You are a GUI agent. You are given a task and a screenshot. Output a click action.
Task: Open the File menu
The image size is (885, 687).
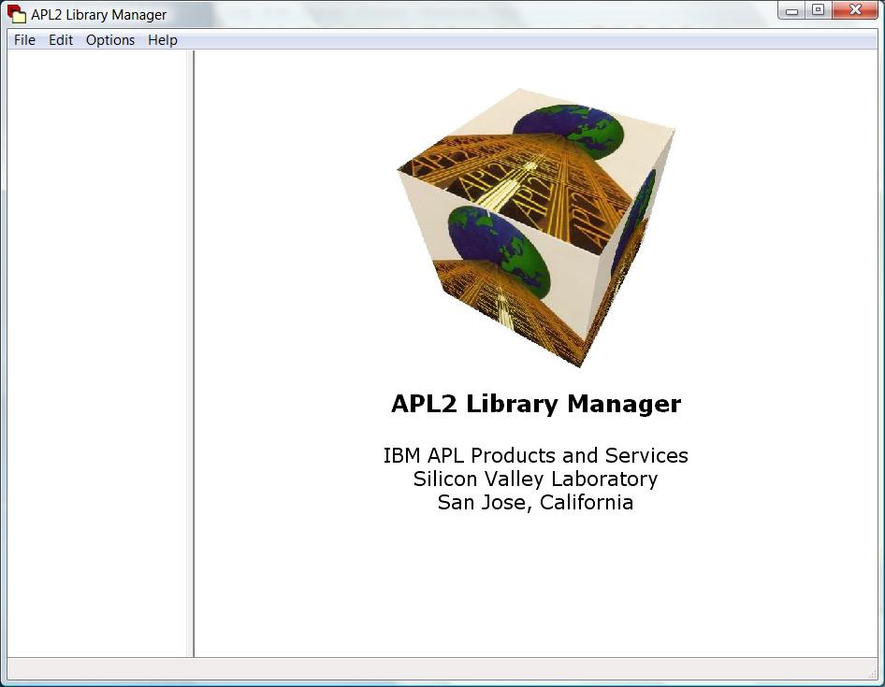(25, 40)
